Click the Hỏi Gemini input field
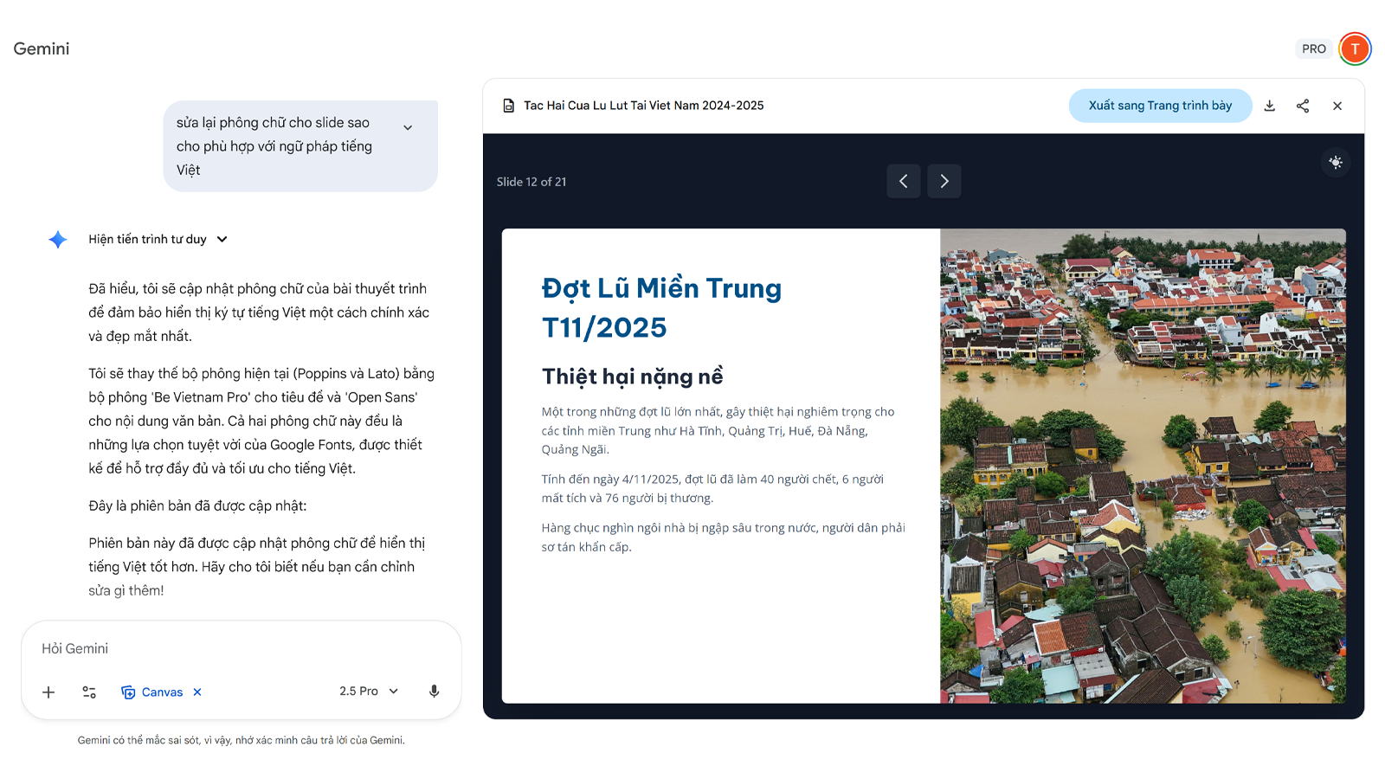 (x=242, y=648)
